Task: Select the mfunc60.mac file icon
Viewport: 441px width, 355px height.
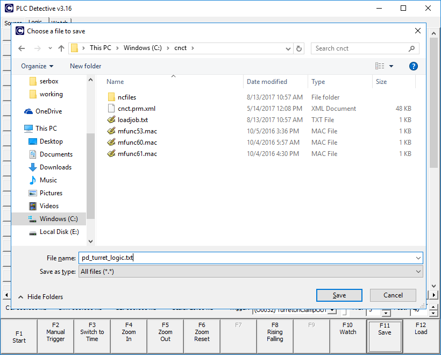Action: (111, 143)
